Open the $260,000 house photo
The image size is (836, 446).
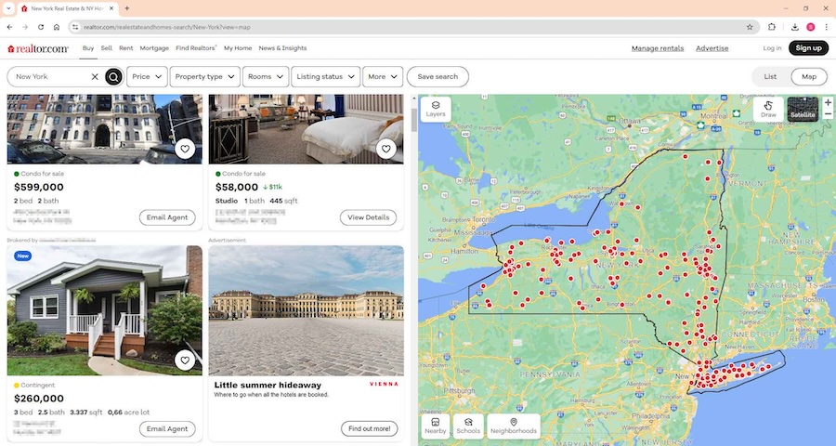click(x=104, y=310)
